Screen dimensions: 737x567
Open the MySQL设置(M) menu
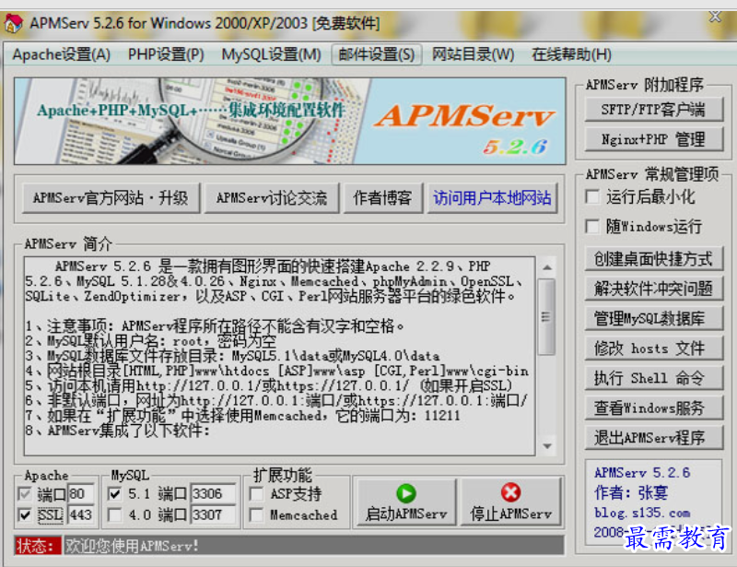pyautogui.click(x=271, y=54)
